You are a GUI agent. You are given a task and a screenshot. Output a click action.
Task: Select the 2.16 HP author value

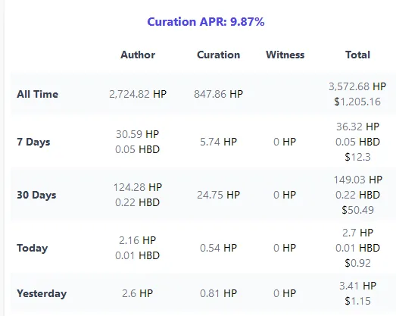137,240
